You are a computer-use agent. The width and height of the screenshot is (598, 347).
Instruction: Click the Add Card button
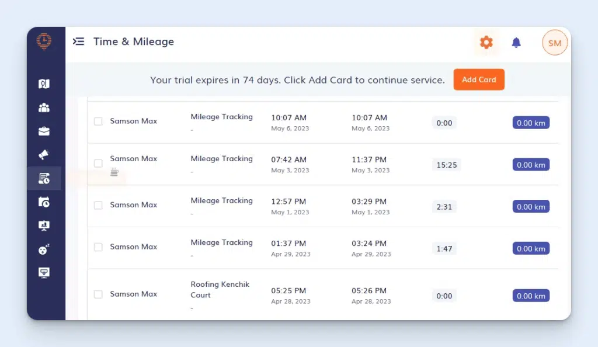pyautogui.click(x=479, y=79)
